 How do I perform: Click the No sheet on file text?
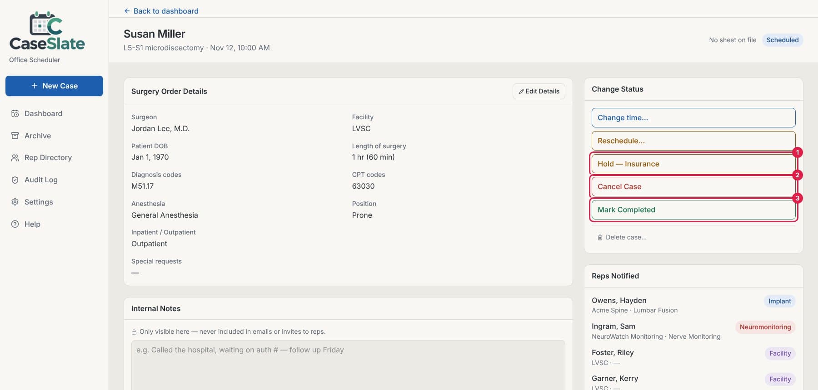pyautogui.click(x=733, y=40)
